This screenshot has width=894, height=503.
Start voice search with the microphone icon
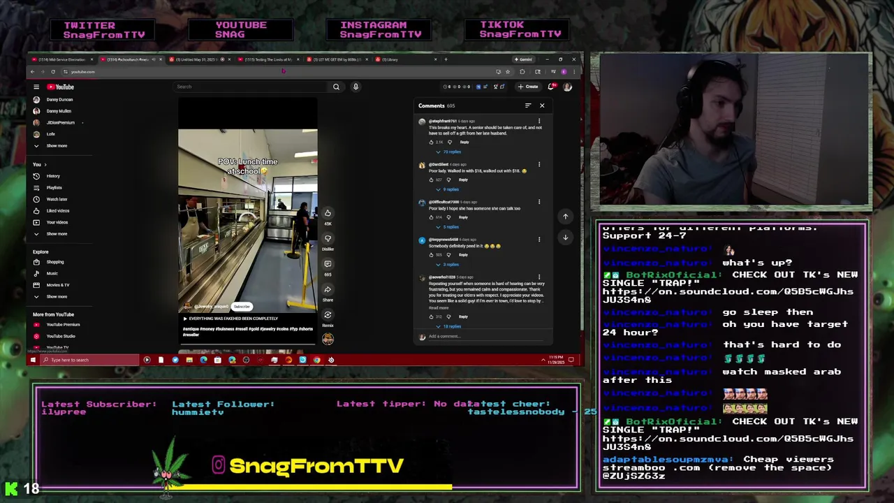tap(356, 87)
